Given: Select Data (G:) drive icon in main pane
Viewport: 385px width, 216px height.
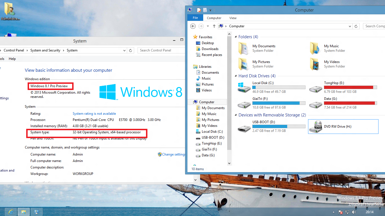Looking at the screenshot, I should tap(315, 105).
